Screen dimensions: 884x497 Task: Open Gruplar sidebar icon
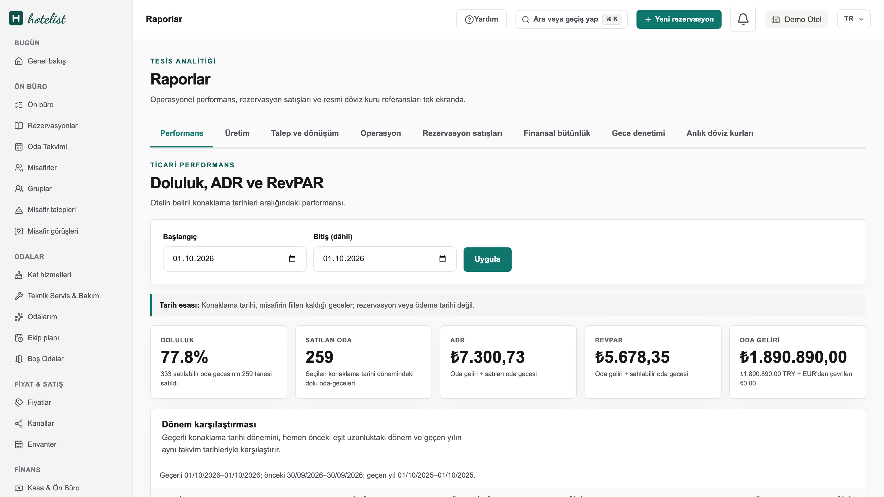pyautogui.click(x=19, y=189)
